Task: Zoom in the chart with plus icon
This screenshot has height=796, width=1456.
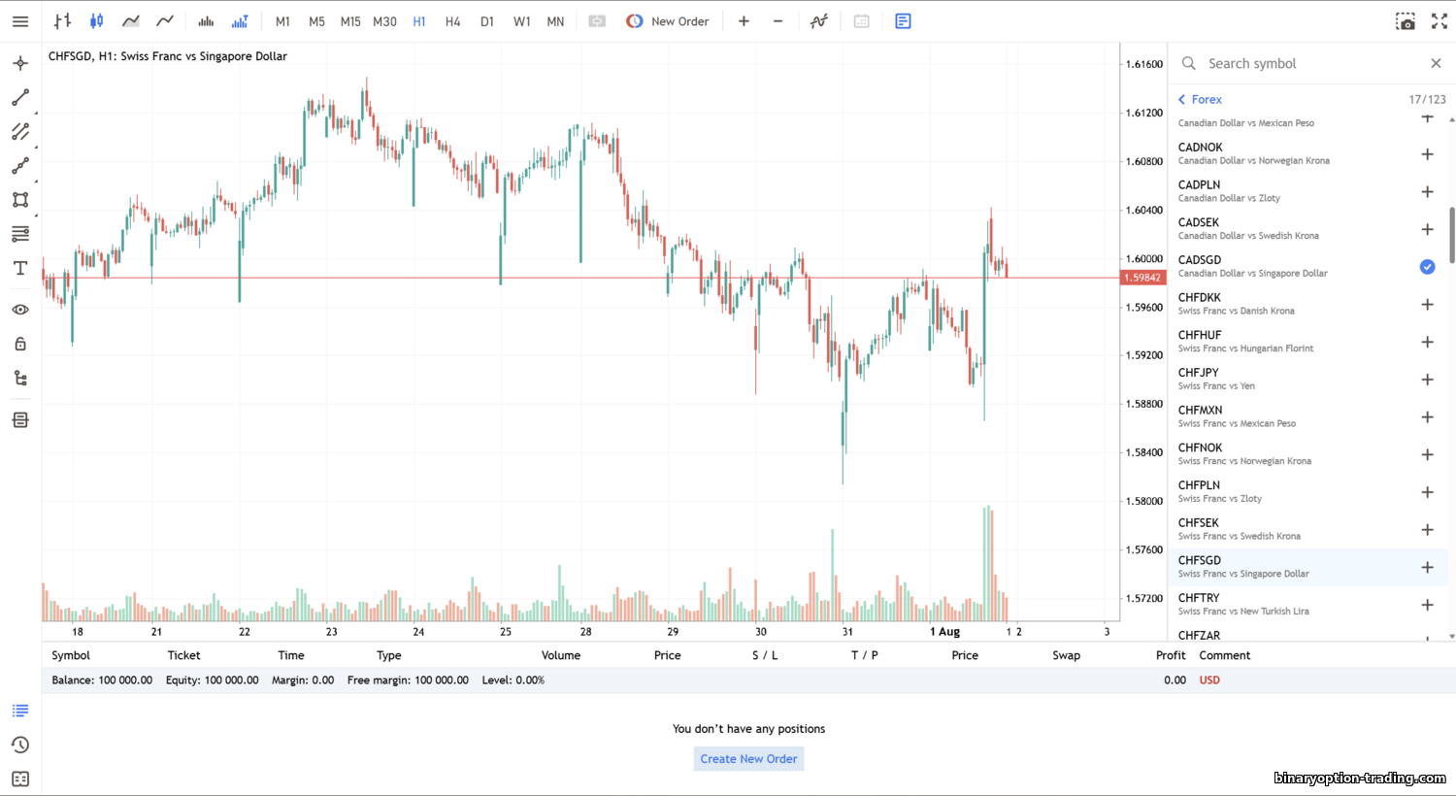Action: coord(744,21)
